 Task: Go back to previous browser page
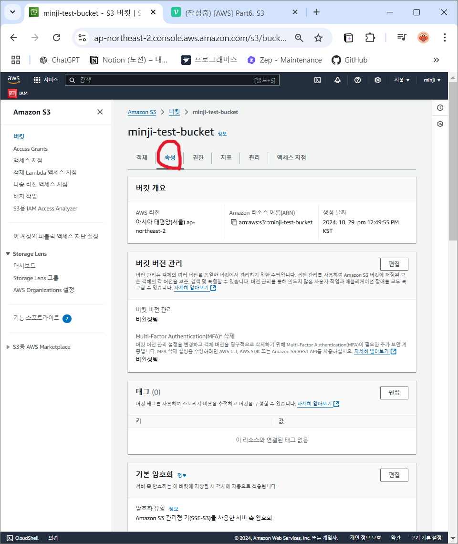[x=14, y=38]
